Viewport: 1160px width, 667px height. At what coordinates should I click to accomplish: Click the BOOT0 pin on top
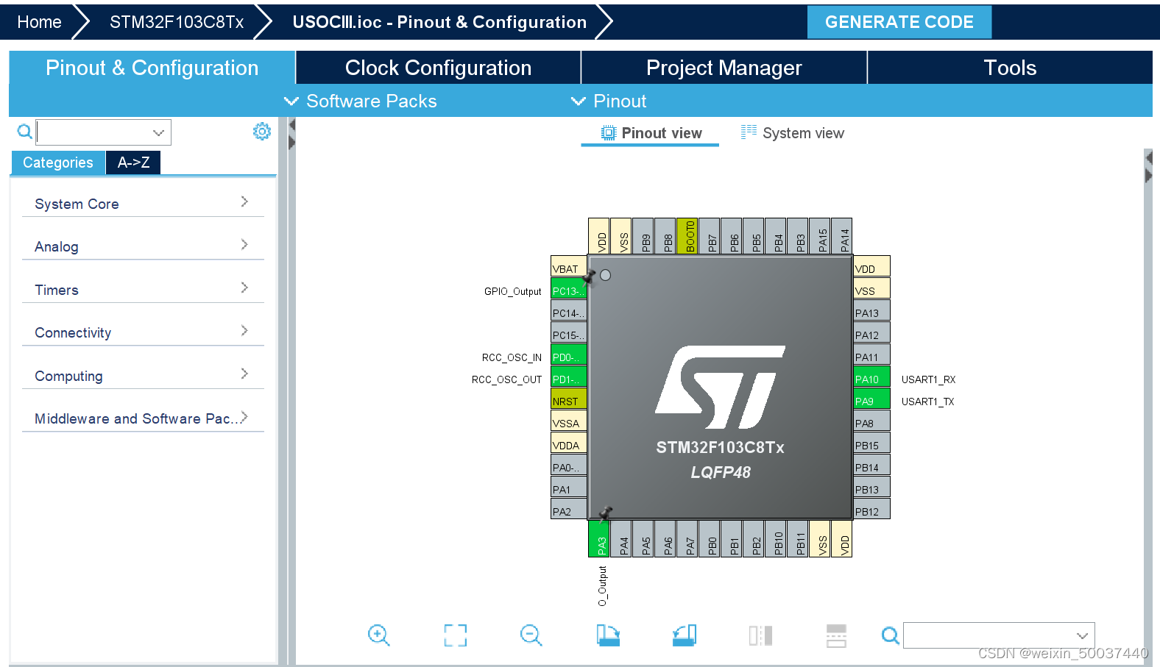[x=687, y=236]
